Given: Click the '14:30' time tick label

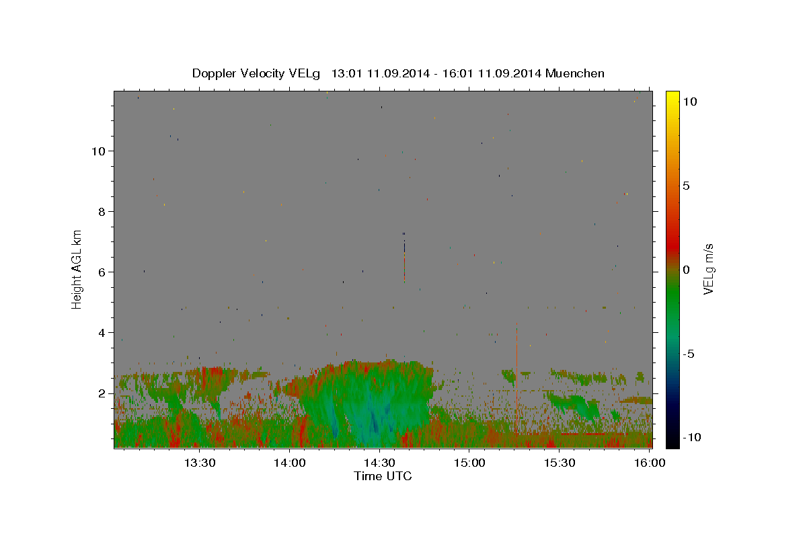Looking at the screenshot, I should tap(379, 463).
